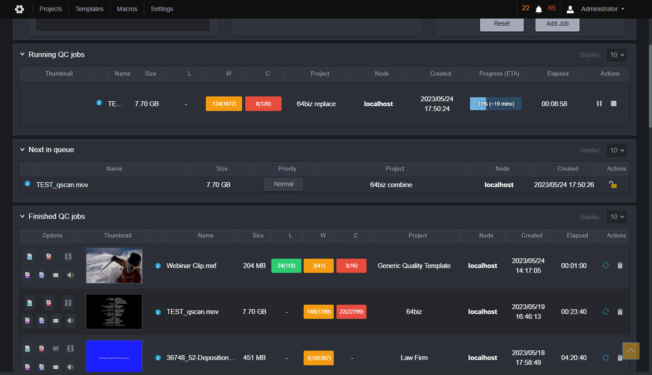Click the 31% progress bar
Screen dimensions: 652x375
[x=496, y=104]
